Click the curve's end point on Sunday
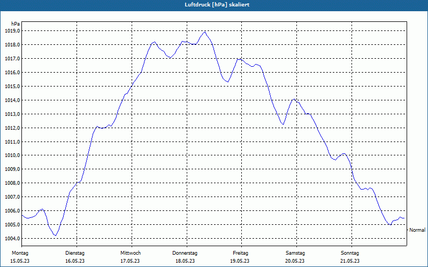Screen dimensions: 428x267 [404, 218]
